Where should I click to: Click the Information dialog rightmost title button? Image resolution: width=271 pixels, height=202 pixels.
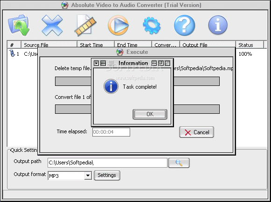pos(167,63)
